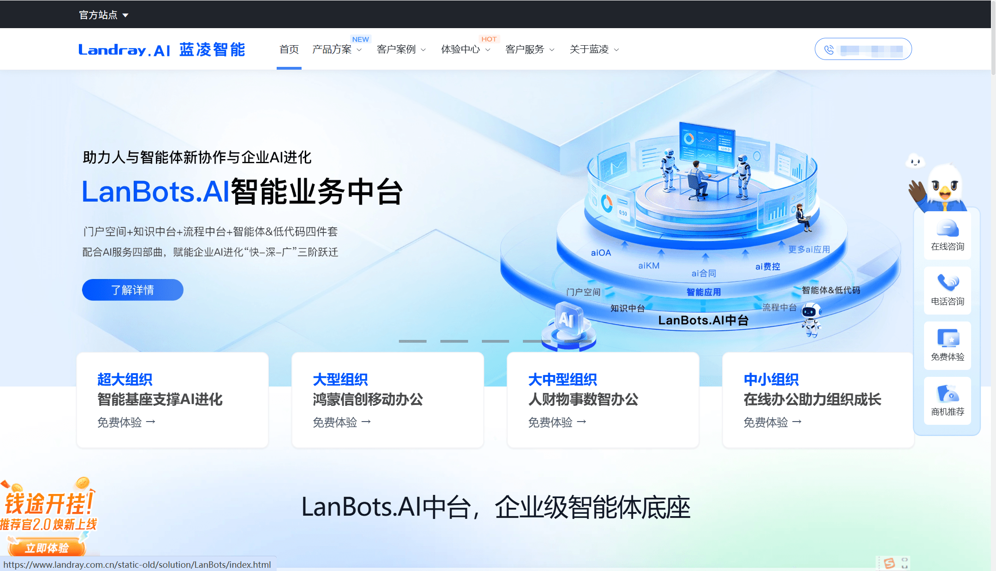Click the aiOA label in illustration
This screenshot has width=996, height=571.
[x=601, y=253]
